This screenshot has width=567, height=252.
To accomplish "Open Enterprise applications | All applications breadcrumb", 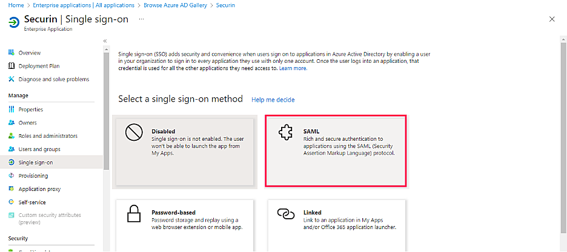I will coord(84,5).
